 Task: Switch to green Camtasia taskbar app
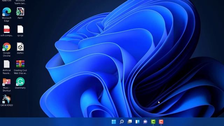(x=153, y=122)
